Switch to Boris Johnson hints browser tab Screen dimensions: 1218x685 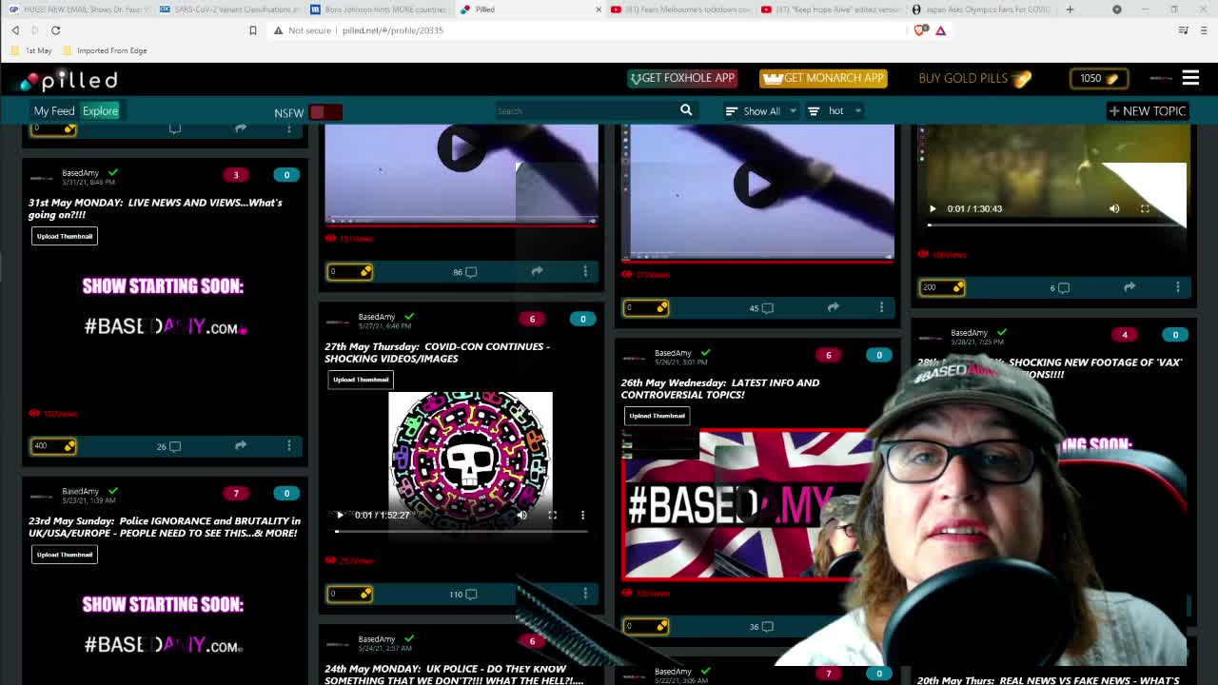[x=377, y=10]
